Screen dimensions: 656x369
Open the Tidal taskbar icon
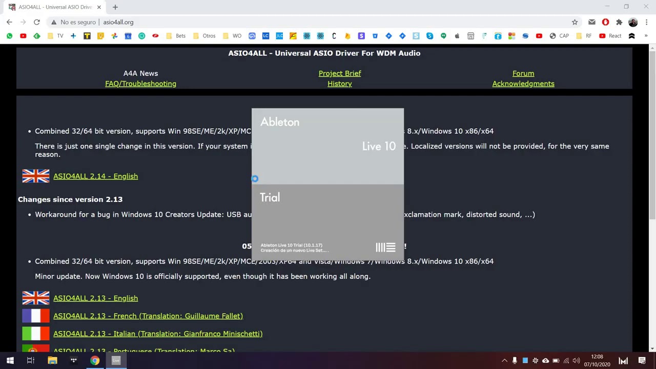coord(73,361)
